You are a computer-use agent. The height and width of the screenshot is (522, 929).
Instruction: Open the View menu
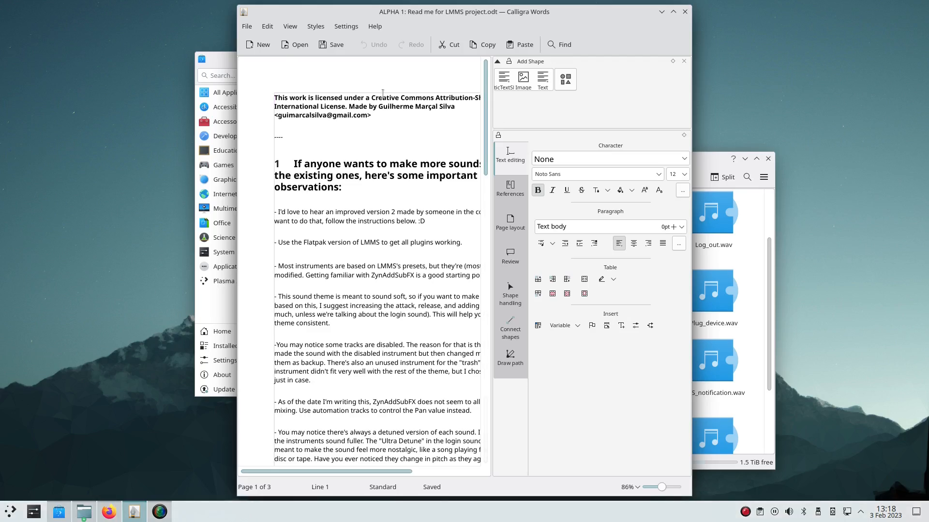290,26
